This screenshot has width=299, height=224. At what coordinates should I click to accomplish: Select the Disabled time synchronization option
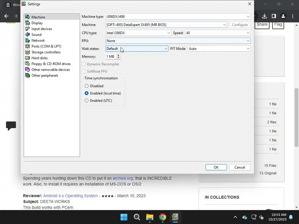(x=86, y=86)
